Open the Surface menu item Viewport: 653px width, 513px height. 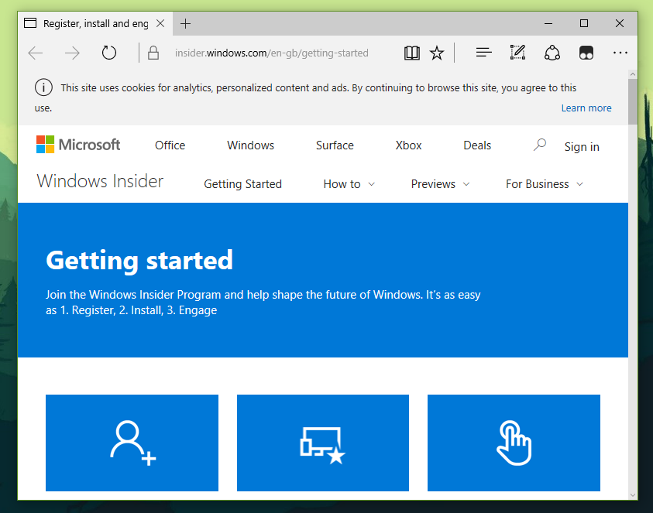(x=335, y=145)
